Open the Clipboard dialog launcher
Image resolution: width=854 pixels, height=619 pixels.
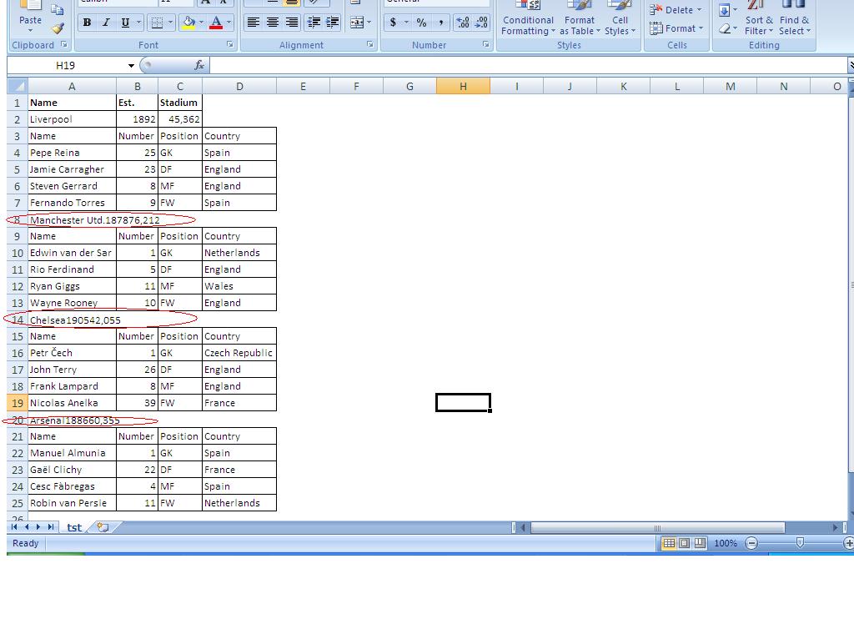point(63,45)
